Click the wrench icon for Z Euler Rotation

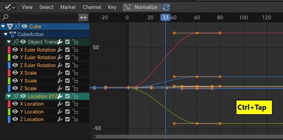60,65
